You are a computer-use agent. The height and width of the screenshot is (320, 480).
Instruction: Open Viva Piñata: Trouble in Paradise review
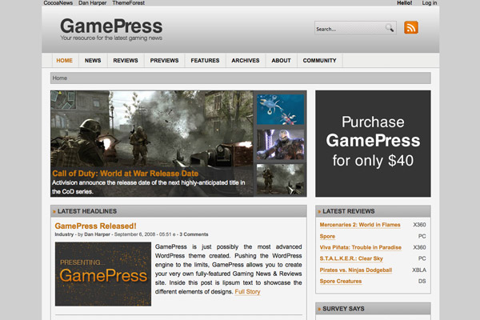click(x=361, y=247)
